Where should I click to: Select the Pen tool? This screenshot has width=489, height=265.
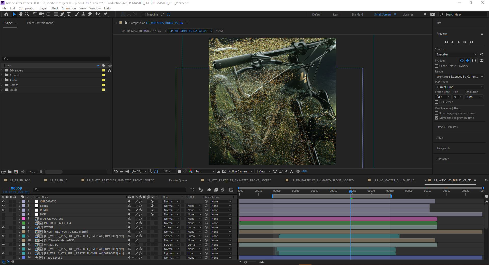(x=62, y=14)
